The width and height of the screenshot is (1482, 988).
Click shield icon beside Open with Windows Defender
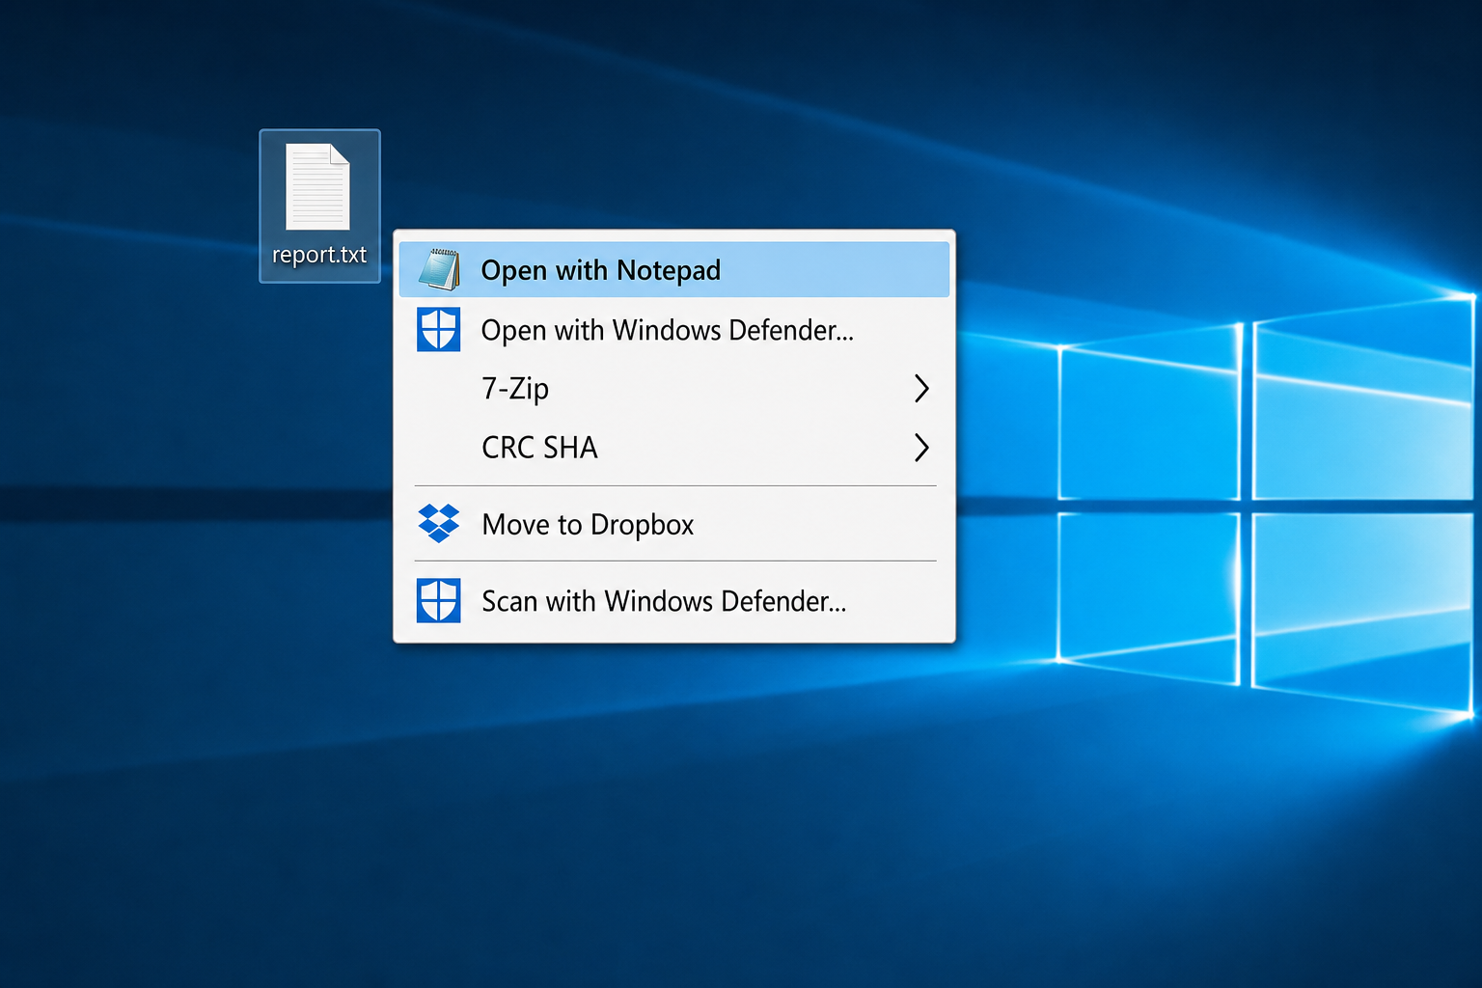coord(438,330)
